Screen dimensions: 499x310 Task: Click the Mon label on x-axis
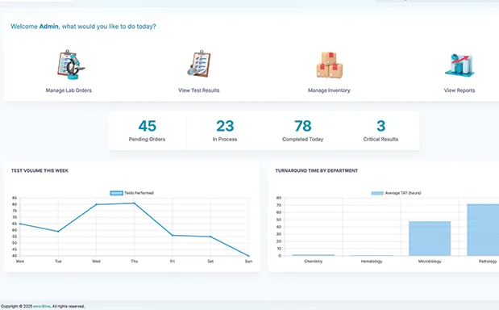coord(20,262)
